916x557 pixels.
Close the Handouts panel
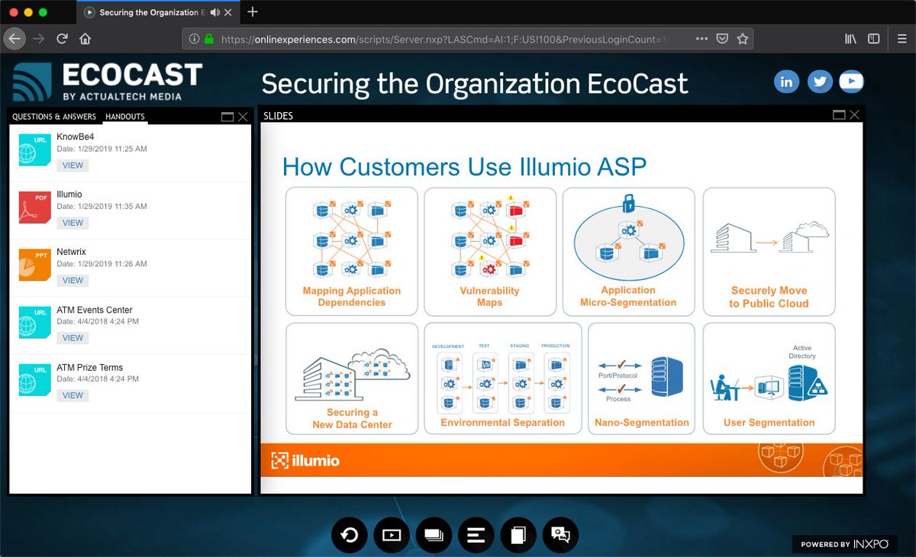pyautogui.click(x=243, y=117)
